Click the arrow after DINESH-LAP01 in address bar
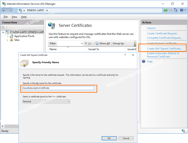This screenshot has width=188, height=143. [x=47, y=10]
